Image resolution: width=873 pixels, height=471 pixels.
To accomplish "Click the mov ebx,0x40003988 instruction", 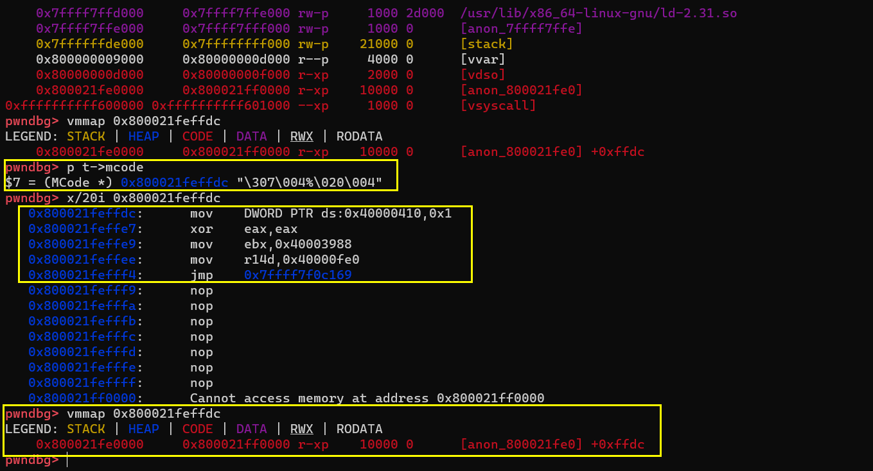I will point(271,244).
